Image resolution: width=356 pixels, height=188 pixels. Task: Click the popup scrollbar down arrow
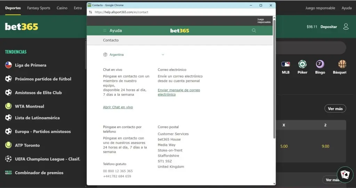pos(274,184)
